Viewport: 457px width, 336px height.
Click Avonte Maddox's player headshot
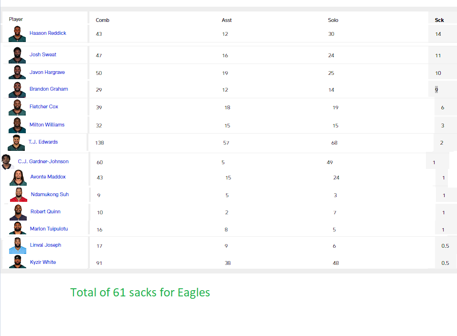[x=18, y=178]
